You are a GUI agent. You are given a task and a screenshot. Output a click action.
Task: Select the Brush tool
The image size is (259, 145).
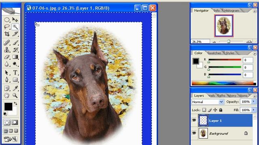pyautogui.click(x=15, y=43)
